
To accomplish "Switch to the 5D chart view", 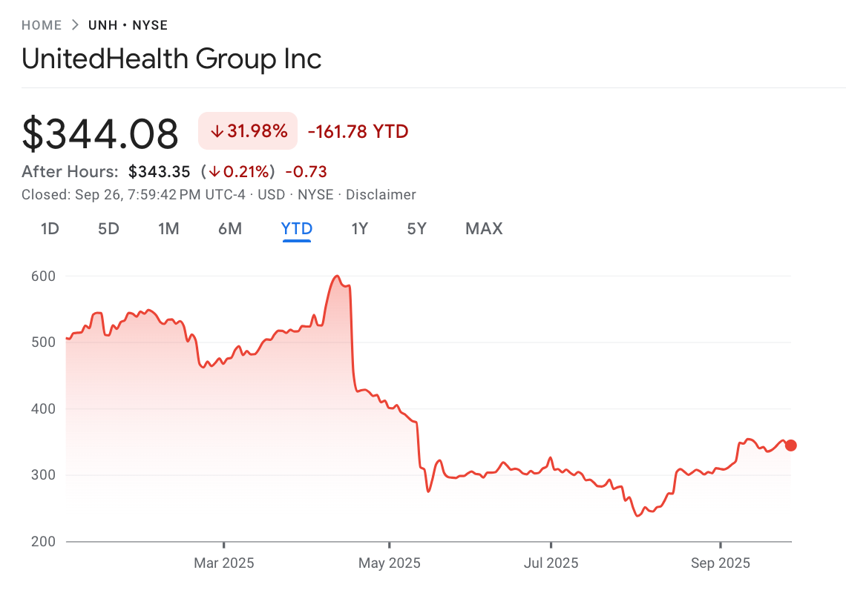I will (x=108, y=228).
